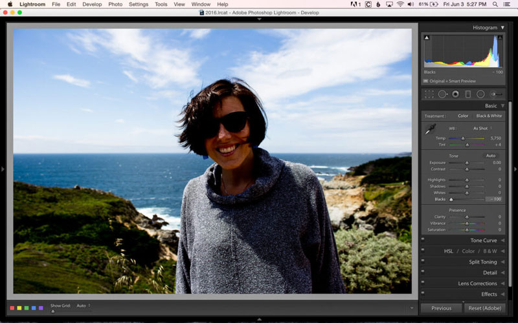Select the Spot Removal tool
The width and height of the screenshot is (518, 323).
pos(442,94)
